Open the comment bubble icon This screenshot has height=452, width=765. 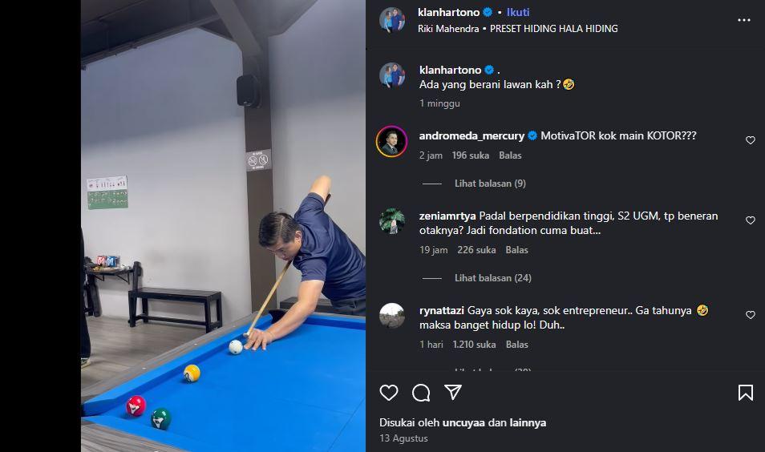point(421,393)
